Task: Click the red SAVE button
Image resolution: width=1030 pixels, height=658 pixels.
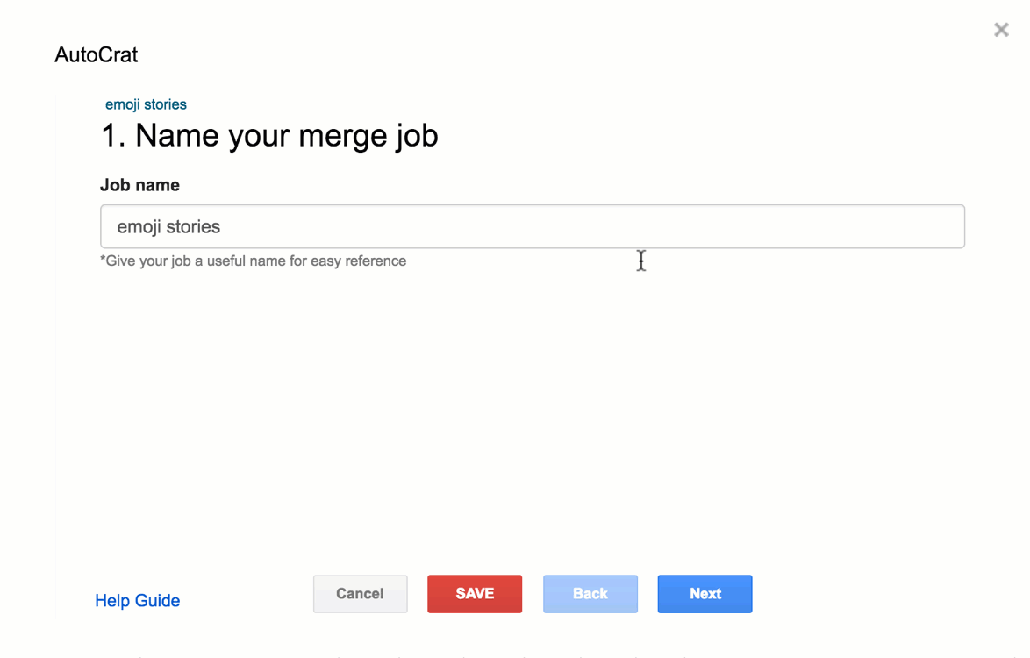Action: tap(475, 594)
